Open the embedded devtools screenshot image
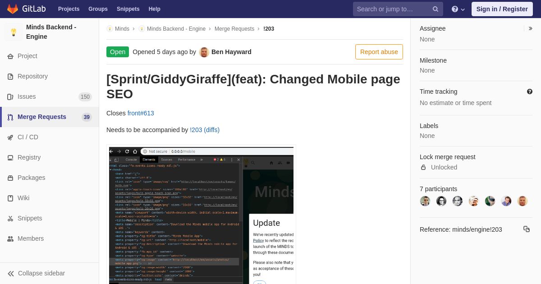Screen dimensions: 541x284 click(x=201, y=215)
